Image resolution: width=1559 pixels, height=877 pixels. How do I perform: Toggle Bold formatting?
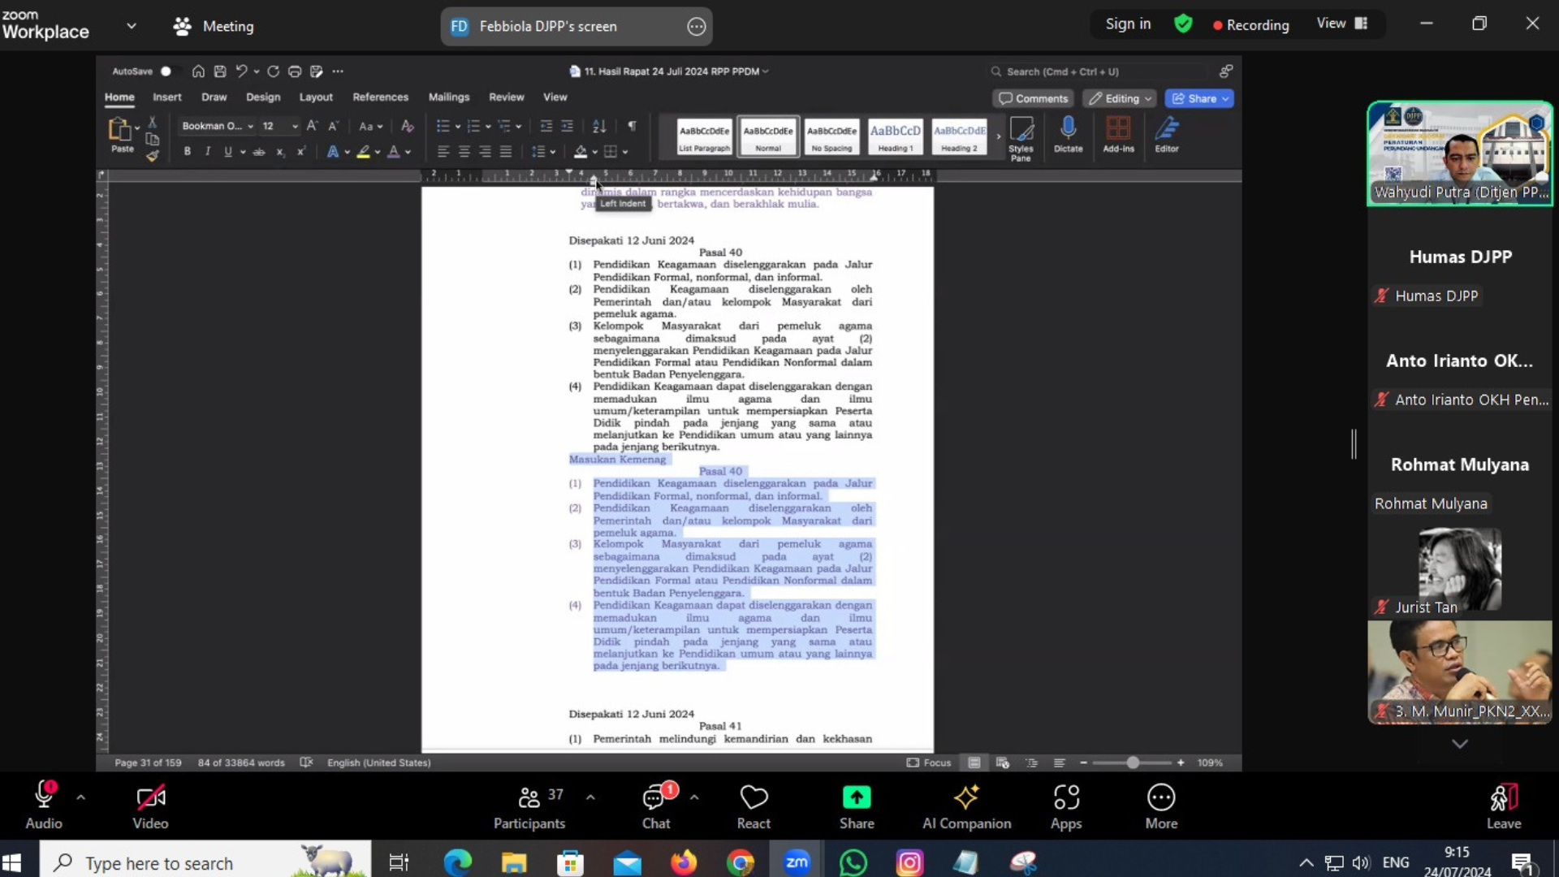point(188,152)
